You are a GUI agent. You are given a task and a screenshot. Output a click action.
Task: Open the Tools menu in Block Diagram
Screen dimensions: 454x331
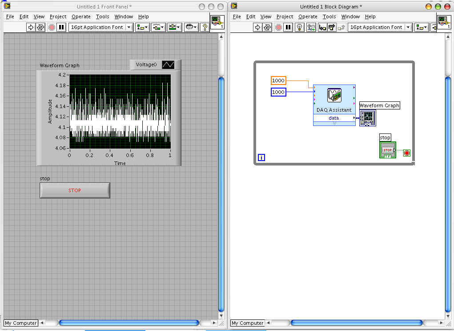pos(329,16)
